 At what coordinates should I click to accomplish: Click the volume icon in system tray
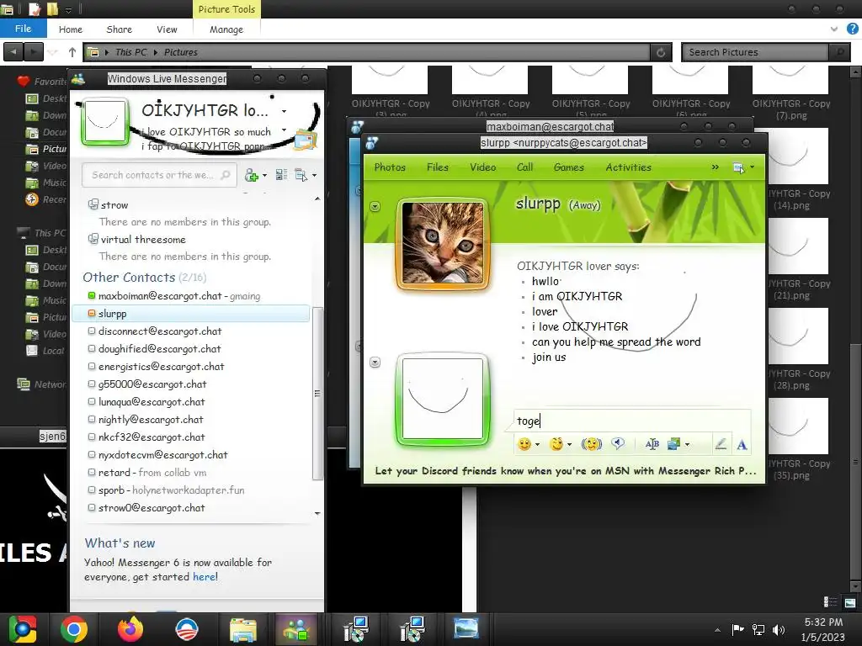pos(779,629)
